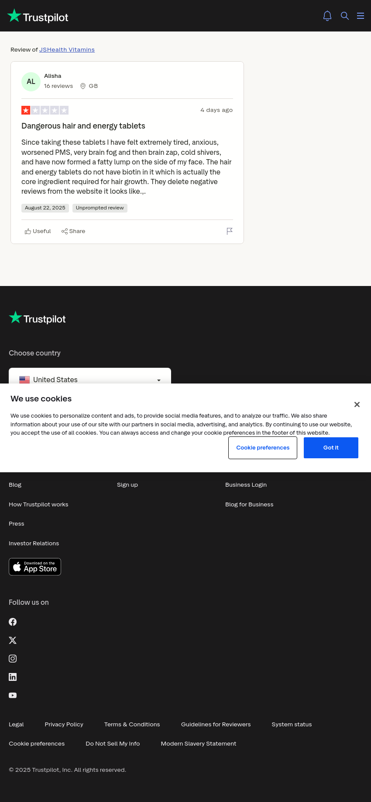Viewport: 371px width, 802px height.
Task: Click the GB location label
Action: coord(93,86)
